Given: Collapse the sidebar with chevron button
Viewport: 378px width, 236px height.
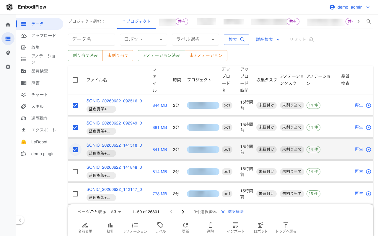Looking at the screenshot, I should [x=20, y=220].
